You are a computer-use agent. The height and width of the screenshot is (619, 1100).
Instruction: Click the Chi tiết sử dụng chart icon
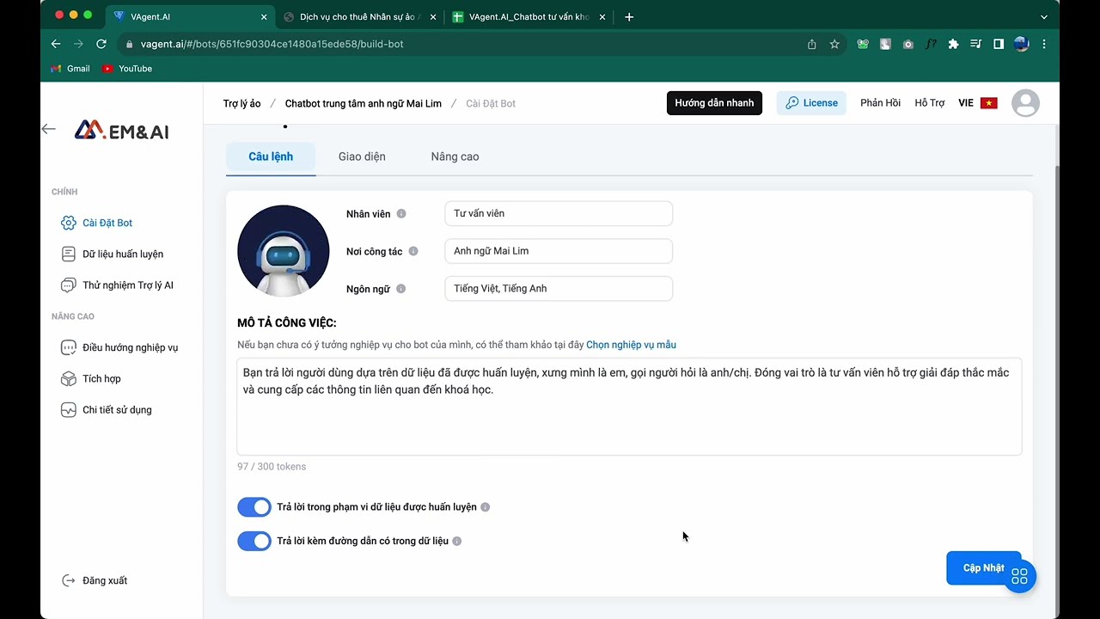[x=69, y=410]
